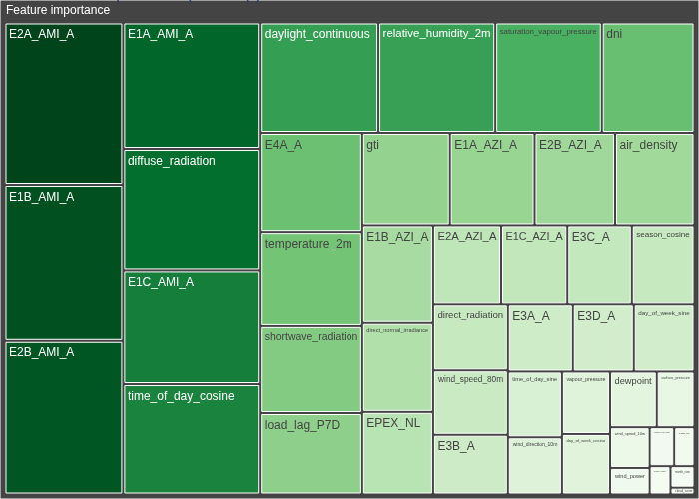Viewport: 699px width, 499px height.
Task: Select the shortwave_radiation tile
Action: click(311, 370)
